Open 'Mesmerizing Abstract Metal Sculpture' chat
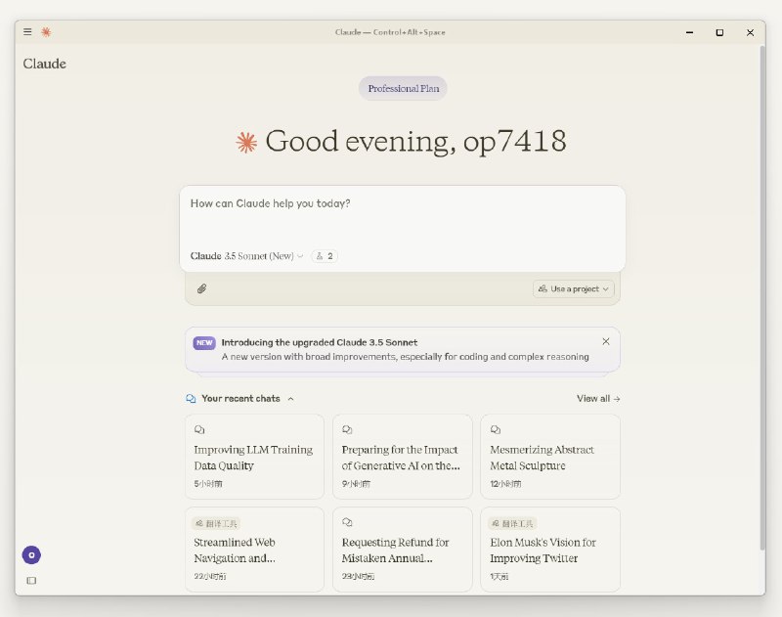Image resolution: width=782 pixels, height=617 pixels. coord(550,457)
